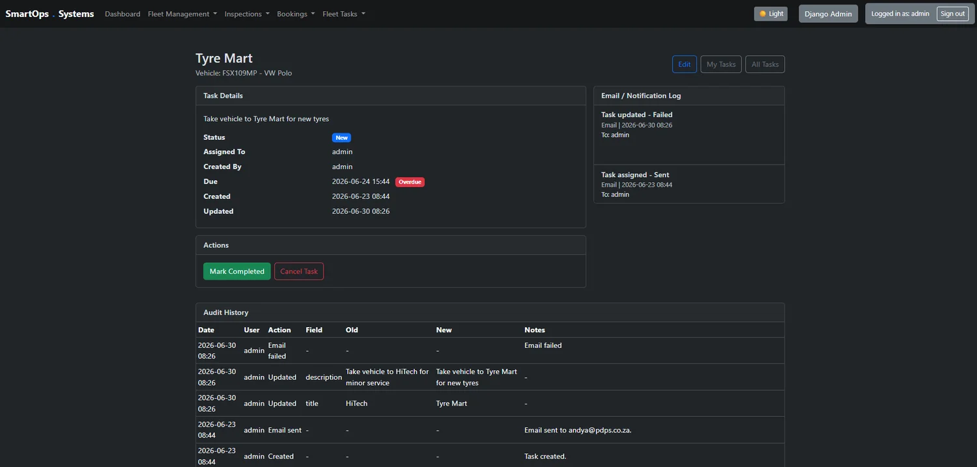Click the Date column header
This screenshot has width=977, height=467.
(206, 330)
